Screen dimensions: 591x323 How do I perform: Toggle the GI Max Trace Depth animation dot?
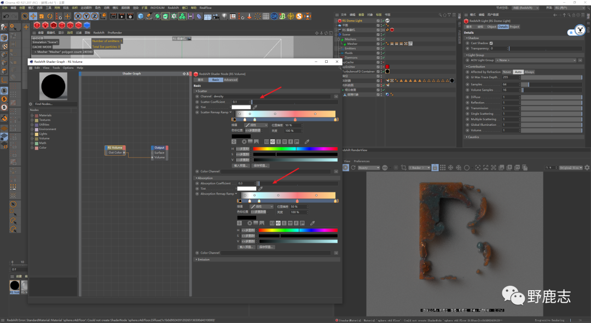[468, 77]
